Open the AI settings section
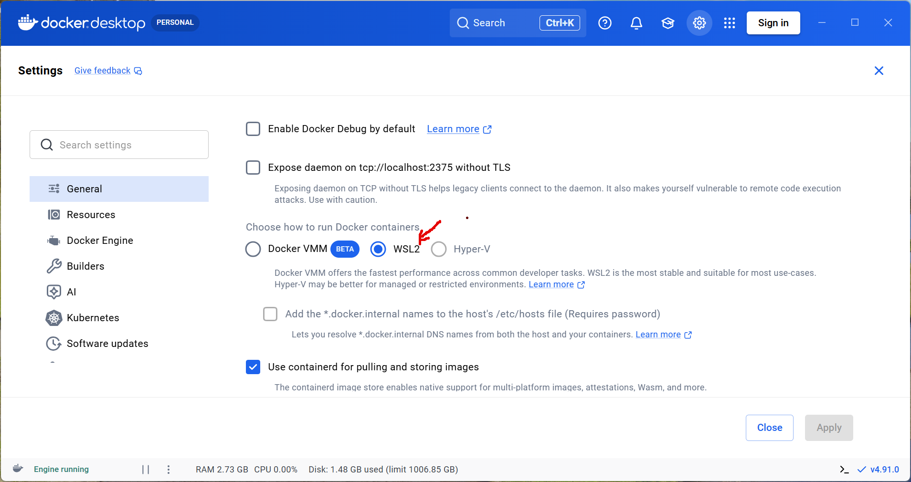Image resolution: width=911 pixels, height=482 pixels. click(119, 292)
